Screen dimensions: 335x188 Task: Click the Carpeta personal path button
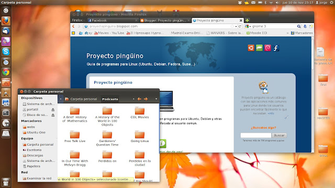(x=81, y=99)
